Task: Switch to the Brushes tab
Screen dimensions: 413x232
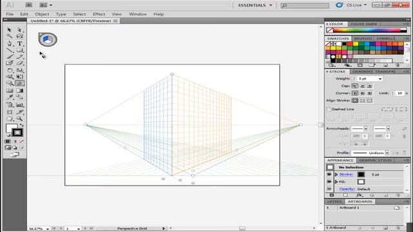Action: click(363, 39)
